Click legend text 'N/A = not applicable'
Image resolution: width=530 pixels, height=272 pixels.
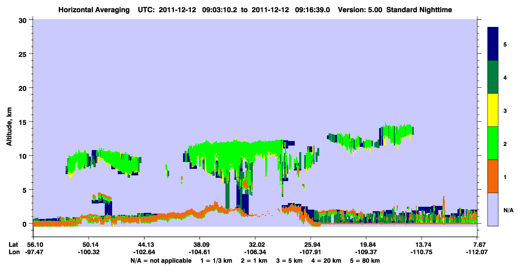[x=161, y=260]
